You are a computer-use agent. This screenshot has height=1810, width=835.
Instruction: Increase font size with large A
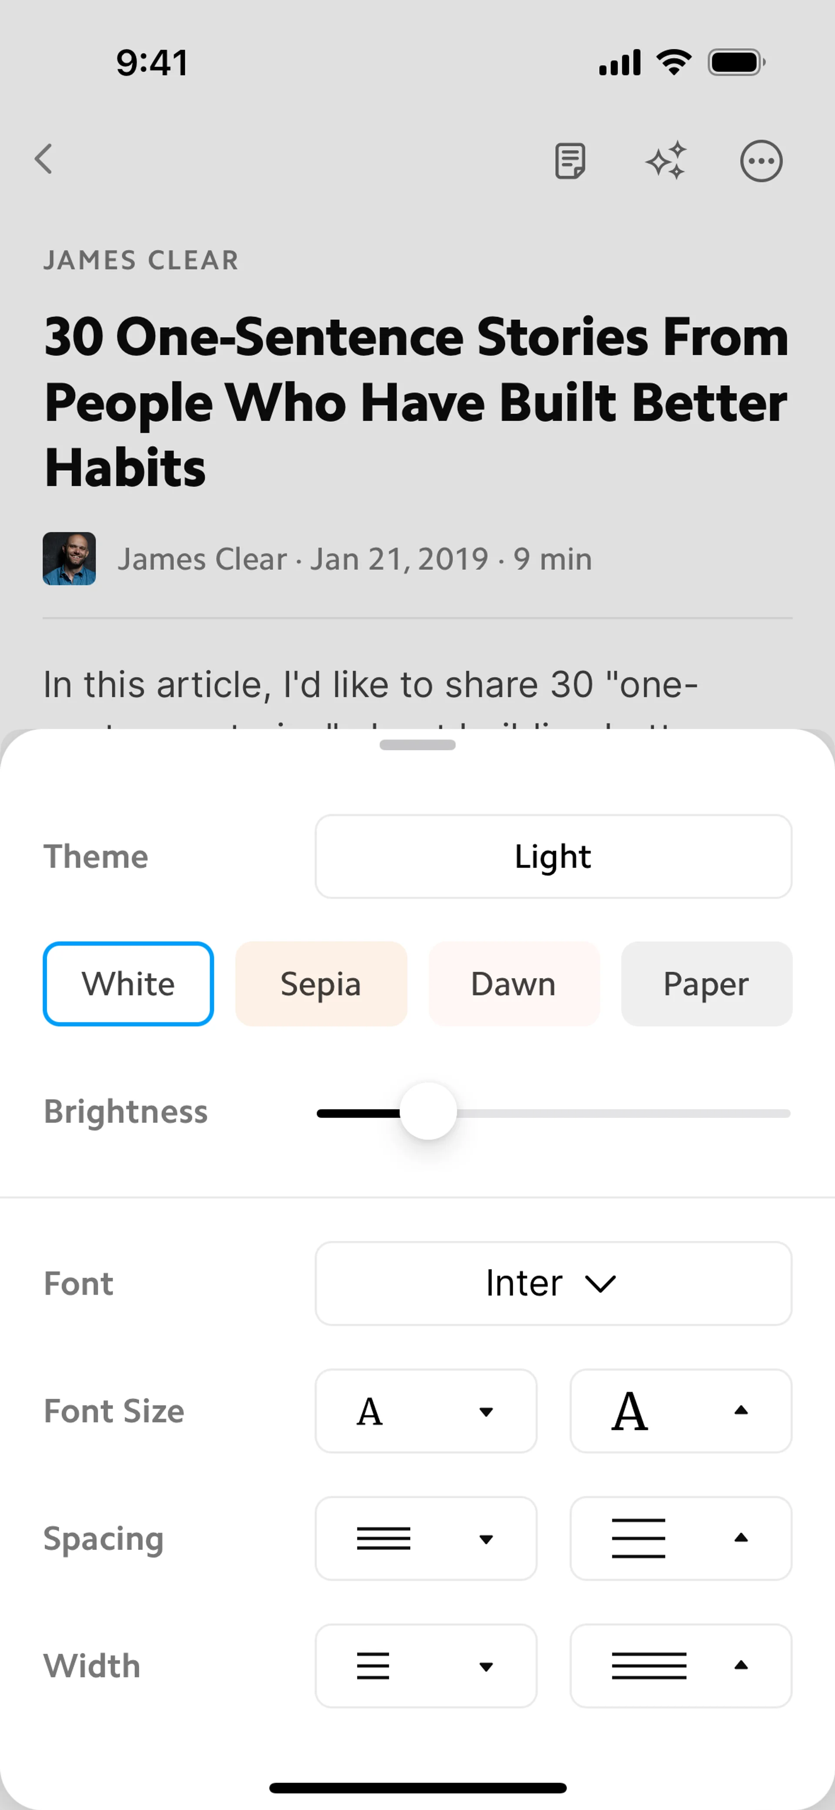coord(680,1411)
